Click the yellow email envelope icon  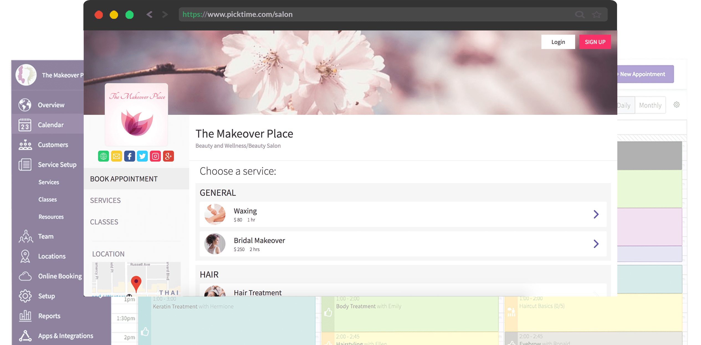[x=116, y=156]
